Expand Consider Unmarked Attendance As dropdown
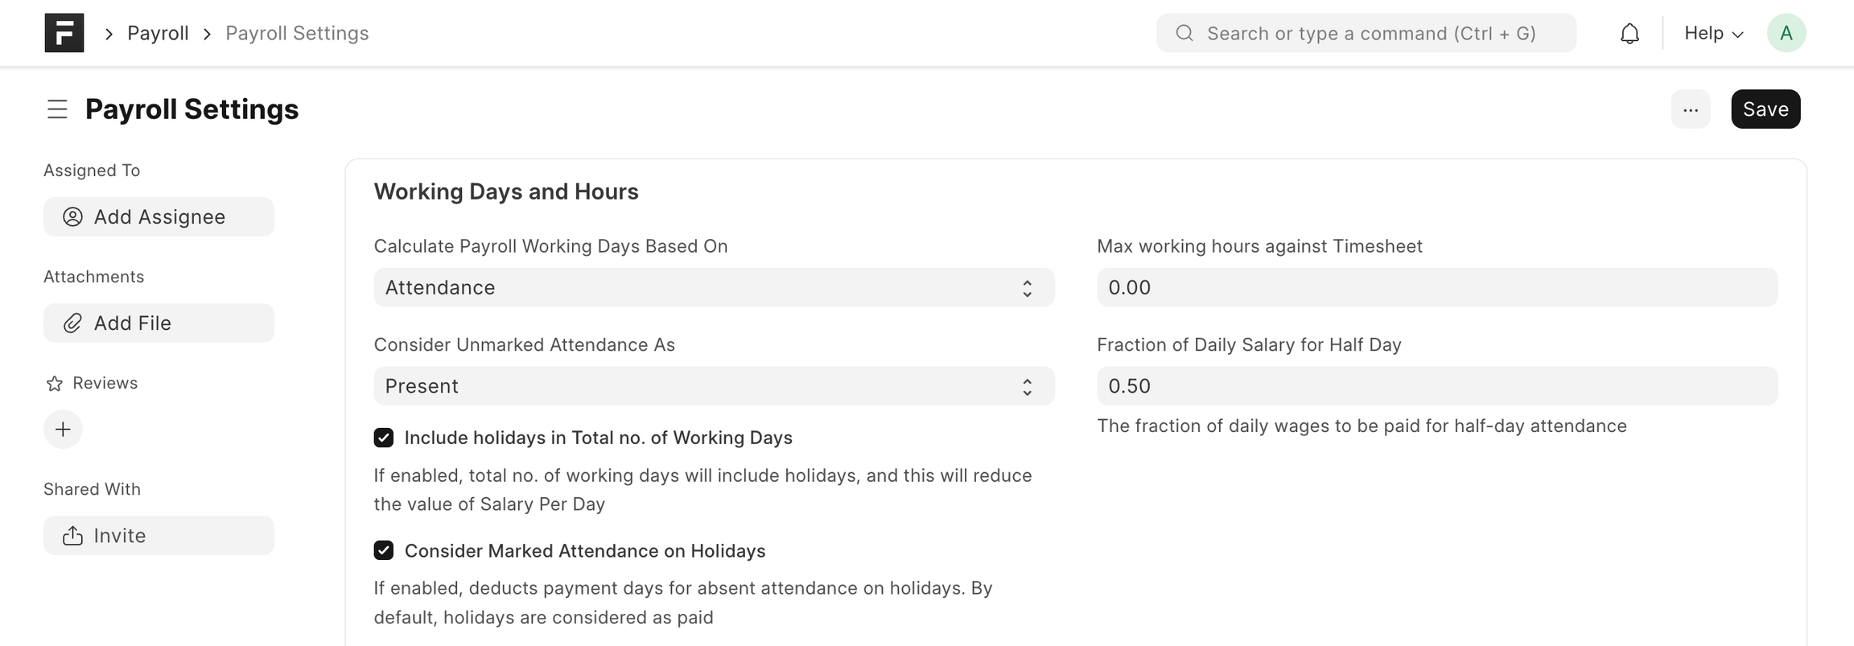The height and width of the screenshot is (646, 1854). pos(713,386)
